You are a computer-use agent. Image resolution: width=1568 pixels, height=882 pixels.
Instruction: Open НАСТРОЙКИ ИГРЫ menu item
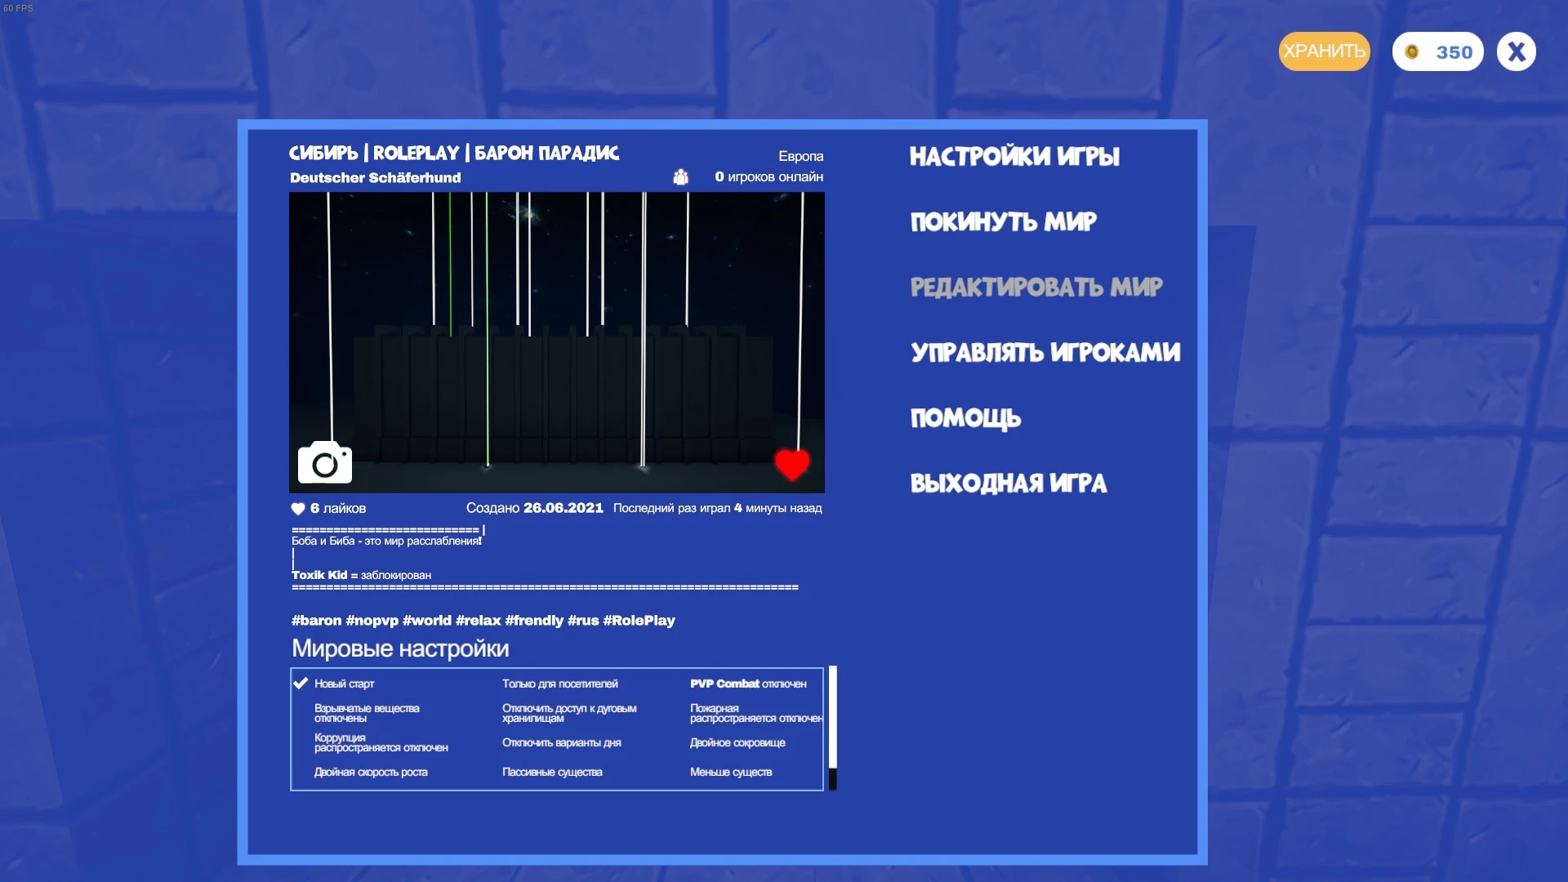(x=1014, y=156)
